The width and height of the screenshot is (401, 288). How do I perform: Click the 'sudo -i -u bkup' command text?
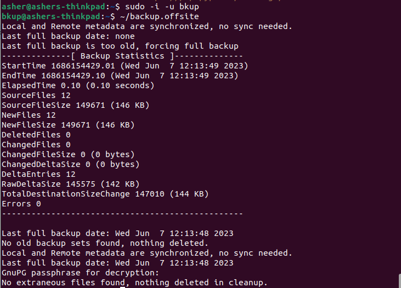pyautogui.click(x=162, y=7)
